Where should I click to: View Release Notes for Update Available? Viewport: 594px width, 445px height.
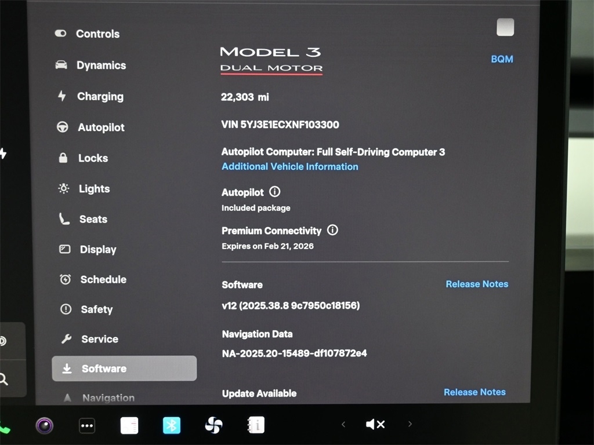[474, 392]
